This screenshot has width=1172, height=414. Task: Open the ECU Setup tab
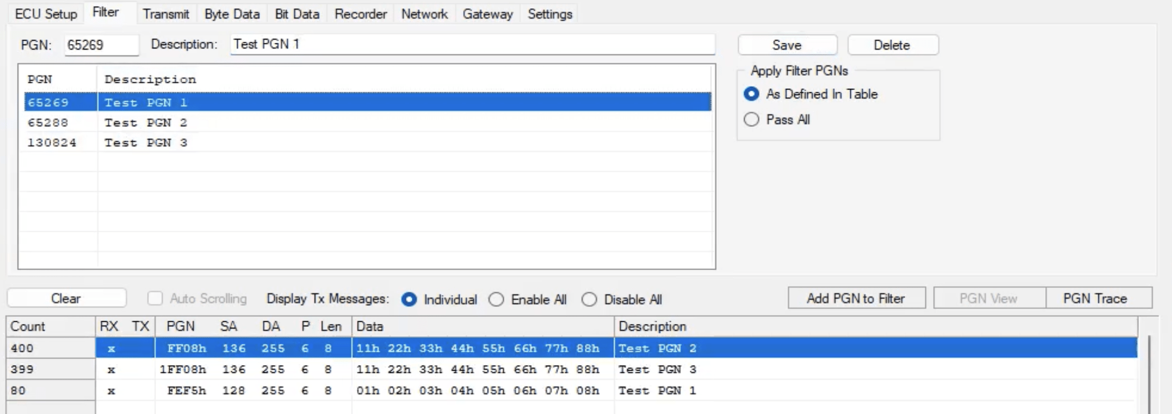tap(46, 14)
